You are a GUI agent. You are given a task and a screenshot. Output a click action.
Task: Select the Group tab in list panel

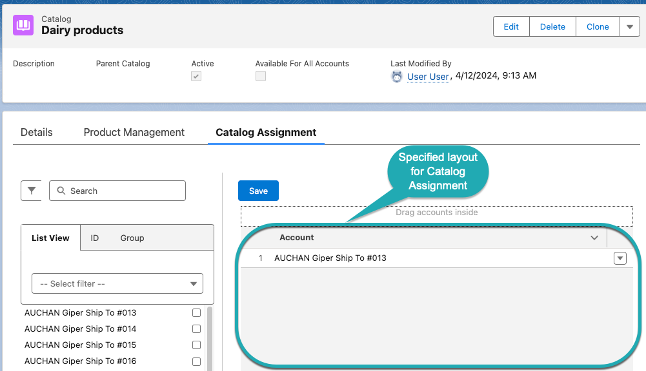click(132, 238)
